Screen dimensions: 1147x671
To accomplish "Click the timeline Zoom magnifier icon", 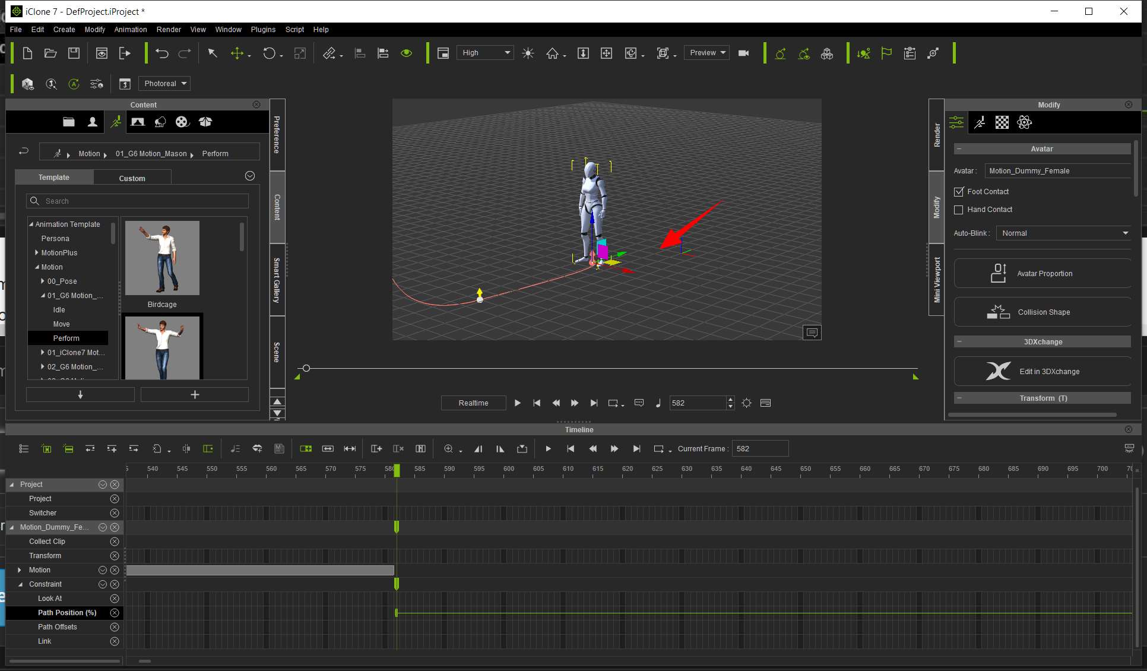I will coord(449,449).
